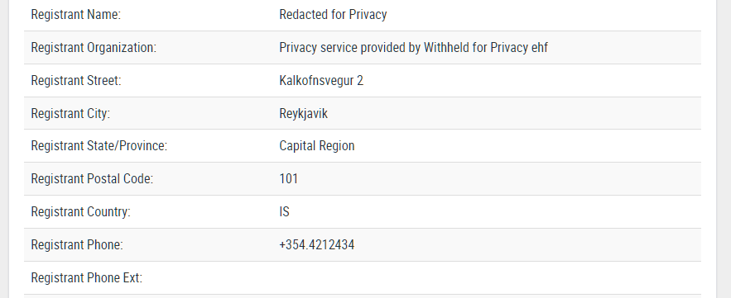Click the Registrant Organization label
This screenshot has width=731, height=298.
coord(94,47)
